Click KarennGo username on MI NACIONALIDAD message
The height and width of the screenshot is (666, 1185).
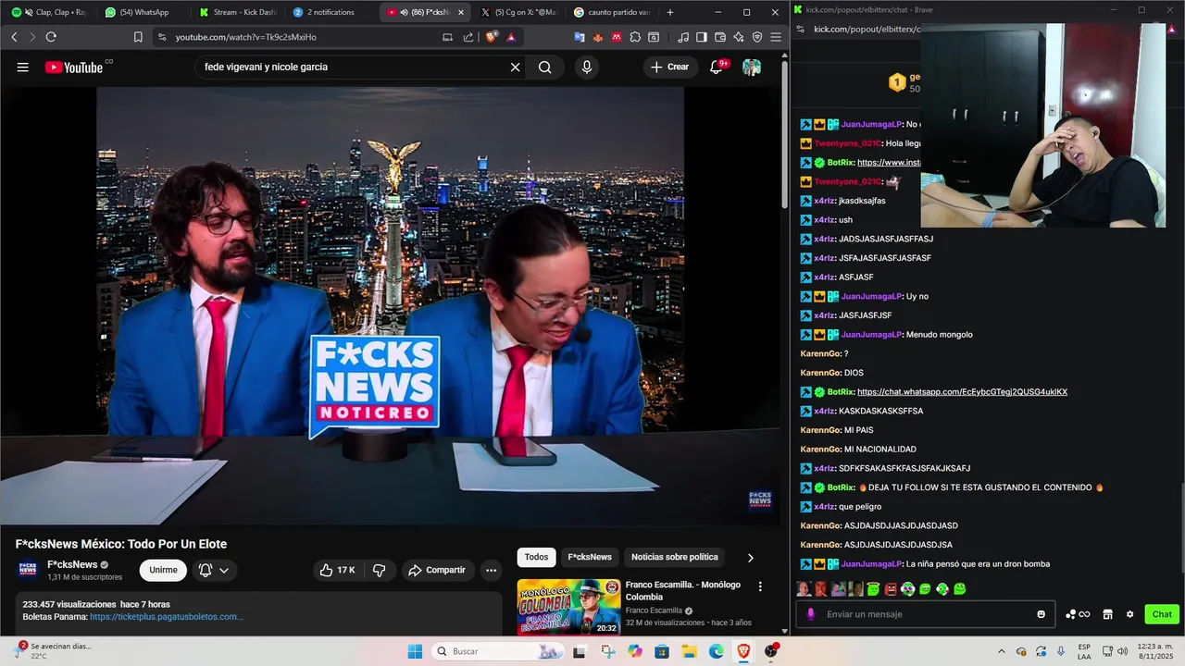coord(820,450)
